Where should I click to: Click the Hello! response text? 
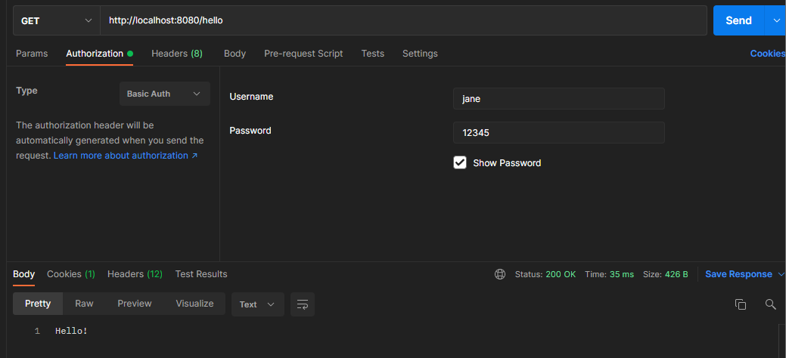point(71,331)
